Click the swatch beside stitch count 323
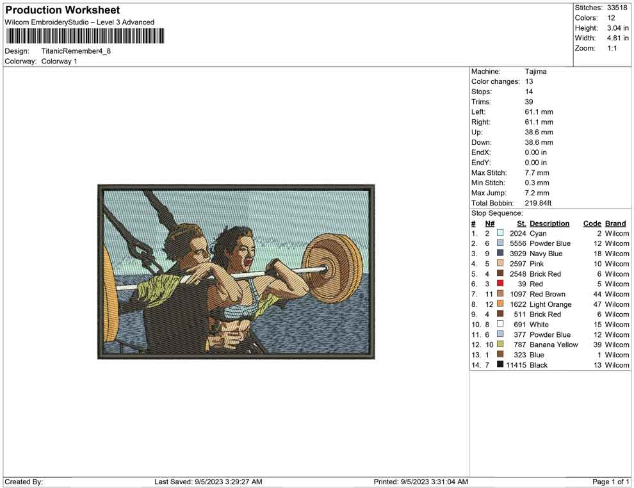Viewport: 634px width, 488px height. point(500,354)
